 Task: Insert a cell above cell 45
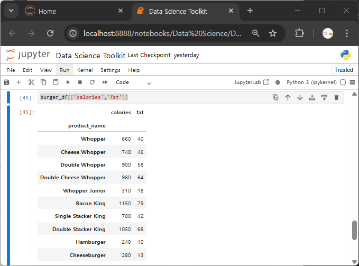tap(312, 97)
